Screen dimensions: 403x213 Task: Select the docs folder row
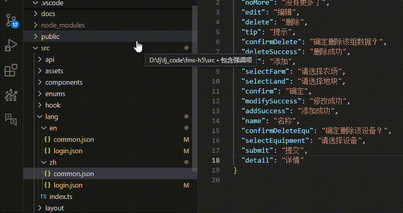[x=107, y=14]
